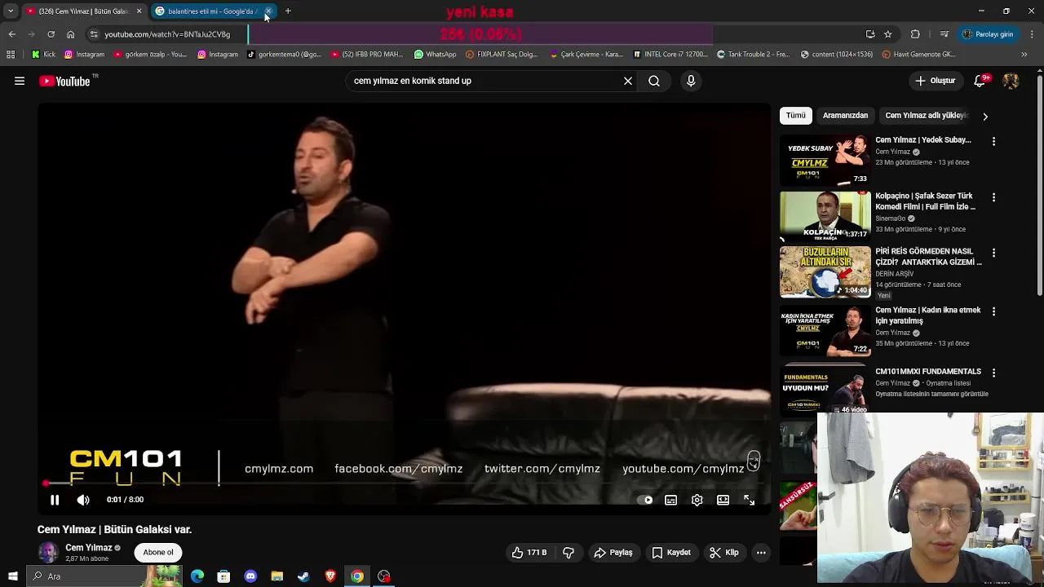
Task: Open Microsoft Edge from taskbar
Action: (197, 576)
